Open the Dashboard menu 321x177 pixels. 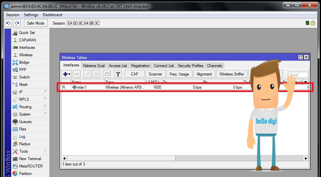pyautogui.click(x=52, y=15)
